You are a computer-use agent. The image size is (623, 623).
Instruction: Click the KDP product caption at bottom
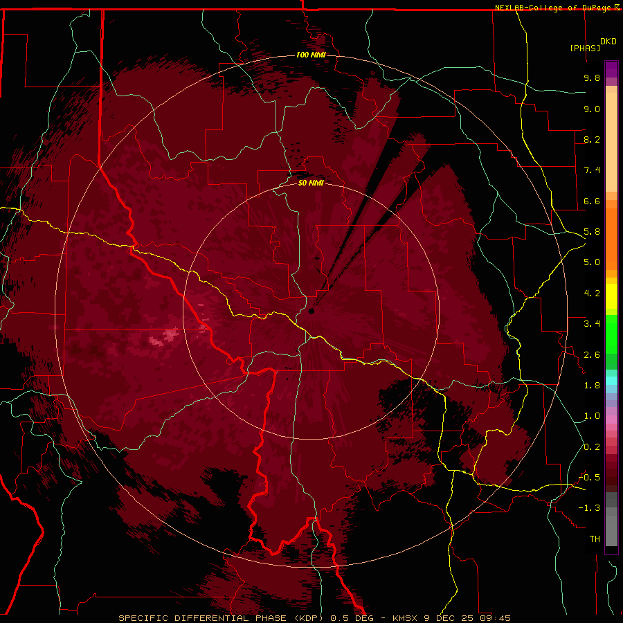314,618
